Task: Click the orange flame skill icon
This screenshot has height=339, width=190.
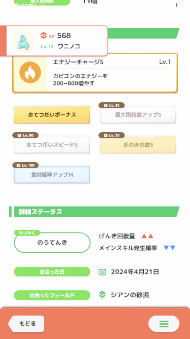Action: coord(30,72)
